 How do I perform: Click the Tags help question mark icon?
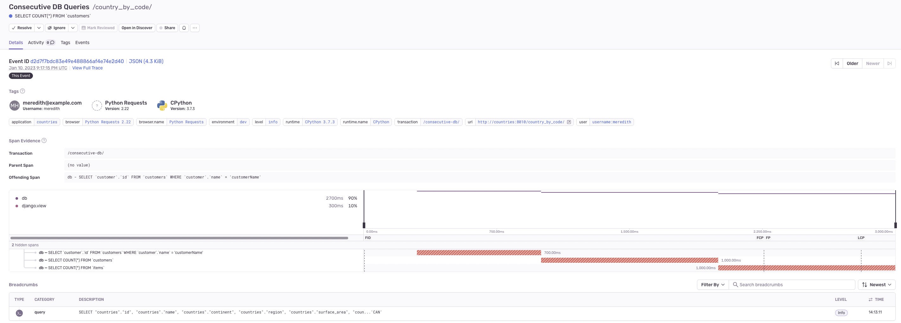(x=22, y=91)
